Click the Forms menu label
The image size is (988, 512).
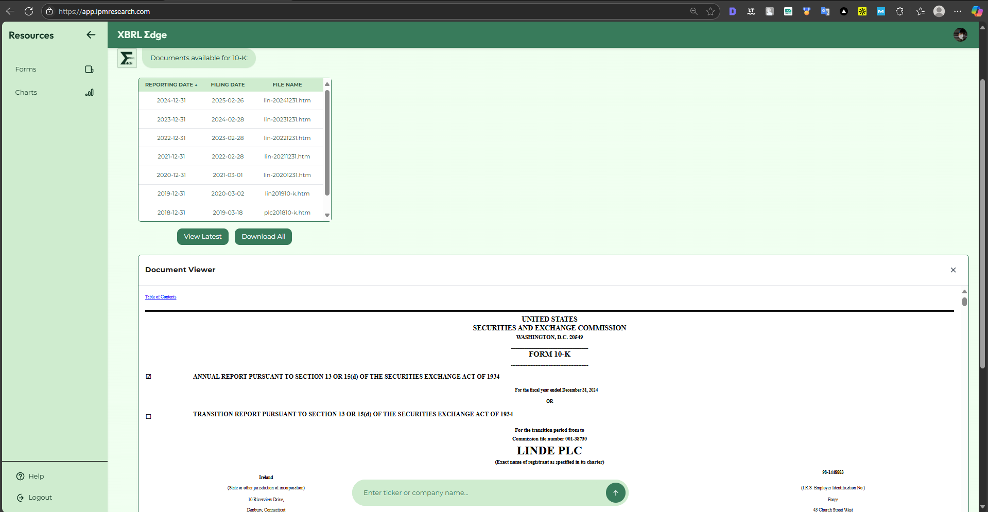tap(26, 69)
